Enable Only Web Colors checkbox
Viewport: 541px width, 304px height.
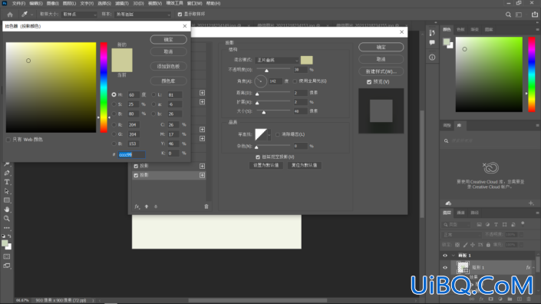(8, 140)
